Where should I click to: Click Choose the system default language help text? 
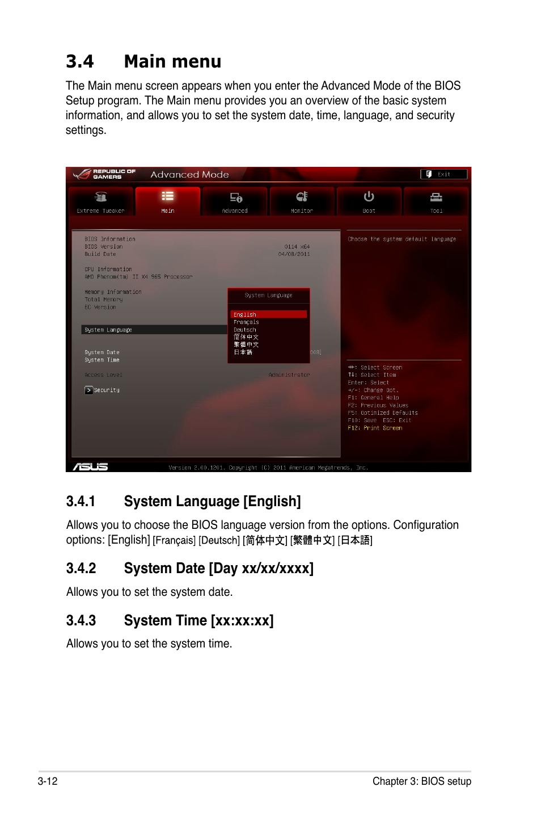(402, 239)
